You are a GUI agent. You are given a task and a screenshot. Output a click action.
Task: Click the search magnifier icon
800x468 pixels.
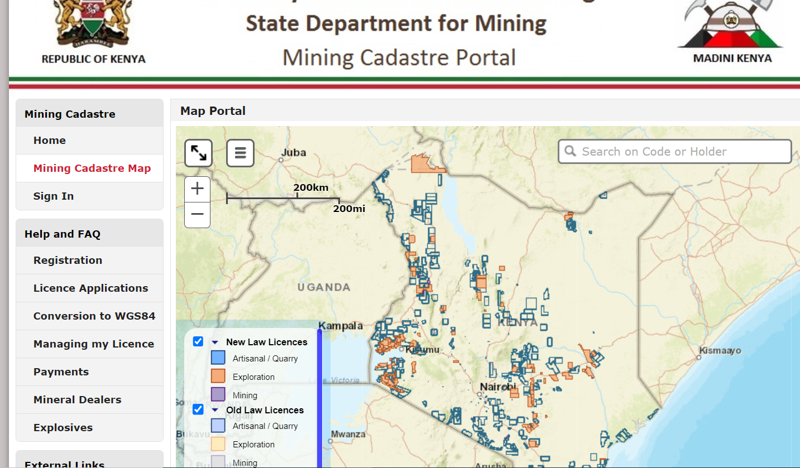coord(570,151)
